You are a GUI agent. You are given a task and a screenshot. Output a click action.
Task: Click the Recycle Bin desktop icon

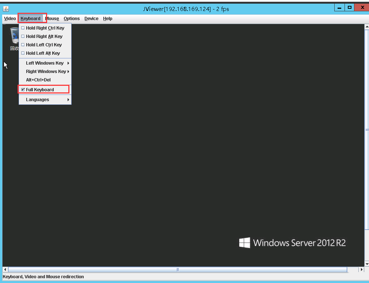15,39
